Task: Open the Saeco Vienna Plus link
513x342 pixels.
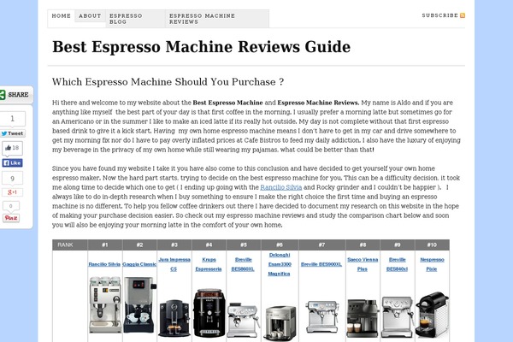Action: (x=363, y=264)
